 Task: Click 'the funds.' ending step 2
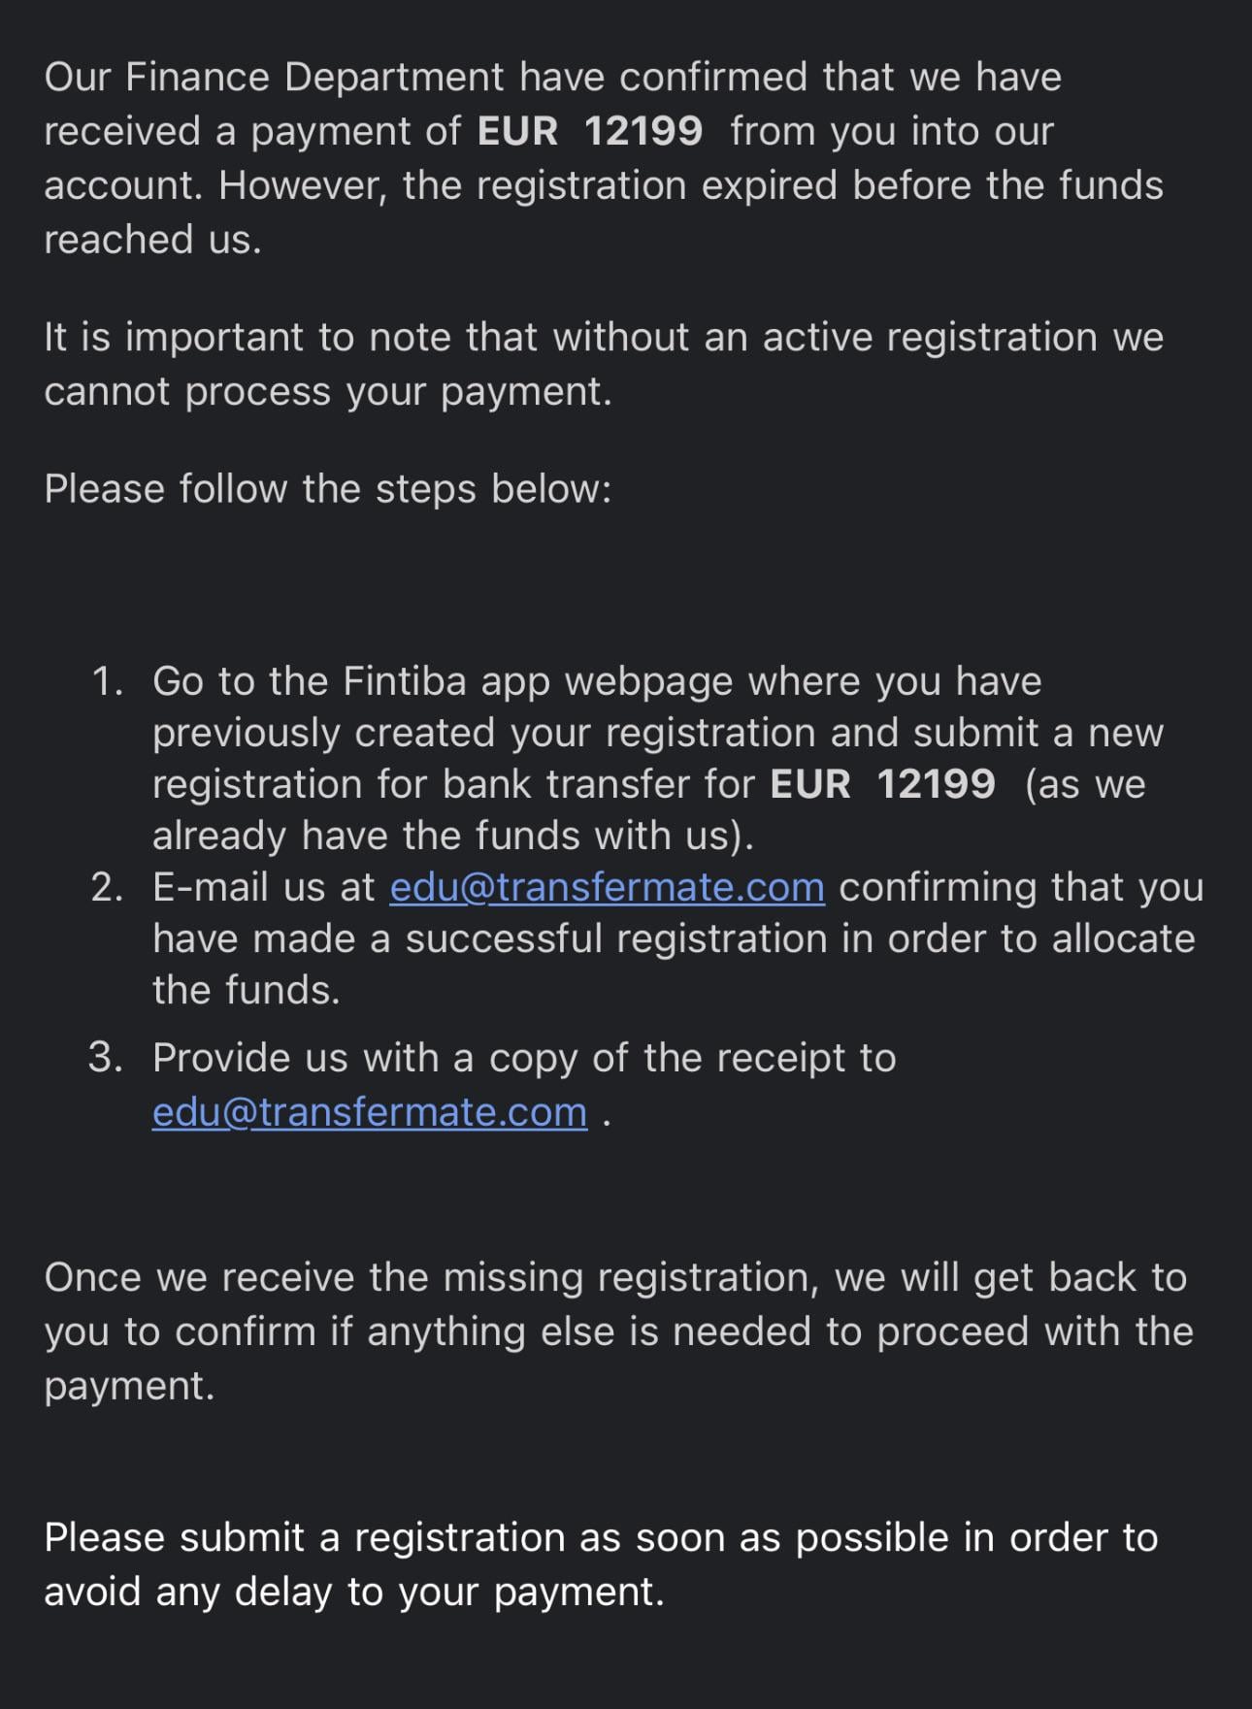pos(247,991)
